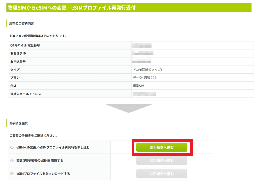This screenshot has width=255, height=188.
Task: Click the green お手続きへ進む button
Action: (x=162, y=147)
